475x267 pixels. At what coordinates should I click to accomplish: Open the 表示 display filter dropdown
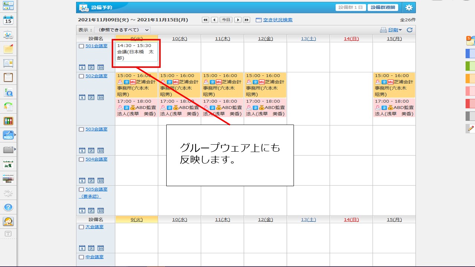[122, 30]
